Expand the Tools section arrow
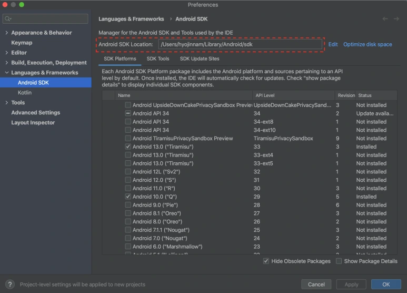 (x=6, y=103)
